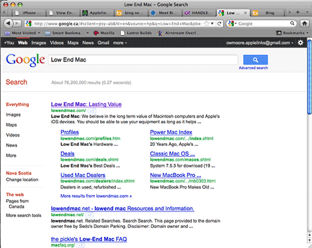The height and width of the screenshot is (248, 312).
Task: Bookmark this page with the star icon
Action: click(x=207, y=23)
